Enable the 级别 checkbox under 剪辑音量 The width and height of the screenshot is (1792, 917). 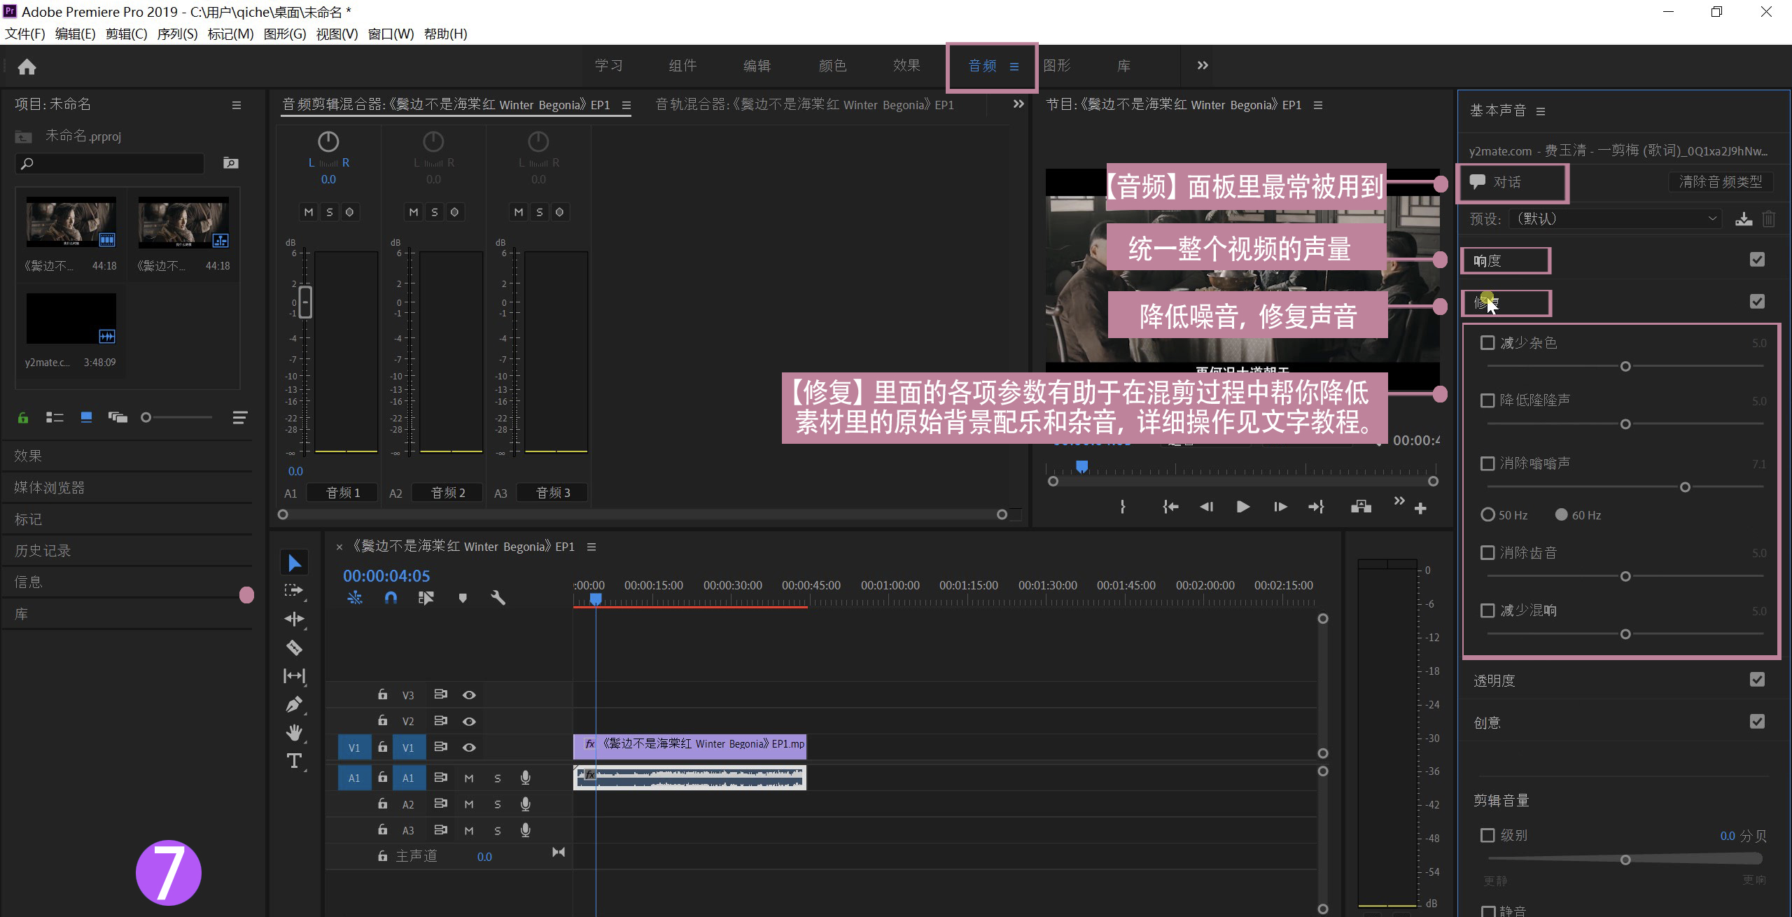(x=1487, y=835)
